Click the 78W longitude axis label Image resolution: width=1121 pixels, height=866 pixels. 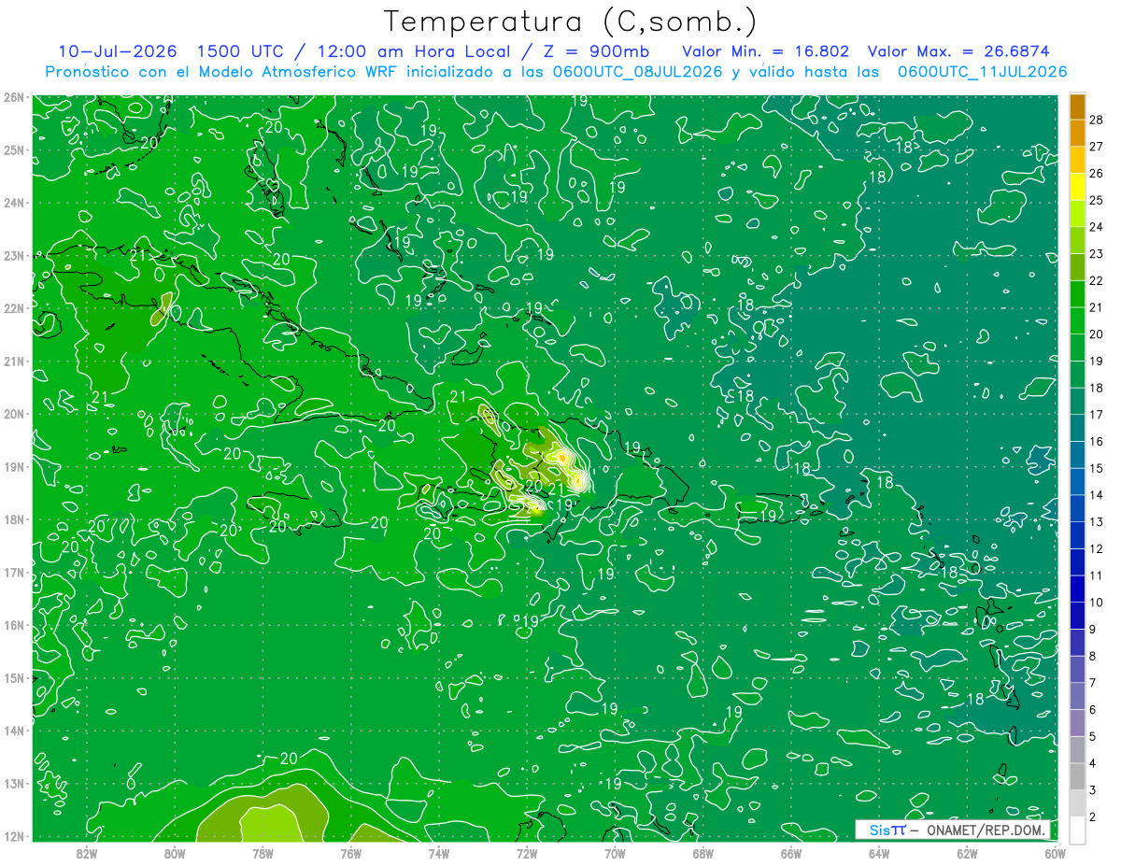tap(263, 854)
